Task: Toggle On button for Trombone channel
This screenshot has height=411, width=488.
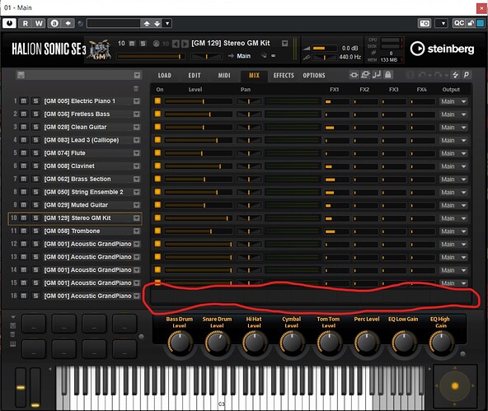Action: click(x=157, y=231)
